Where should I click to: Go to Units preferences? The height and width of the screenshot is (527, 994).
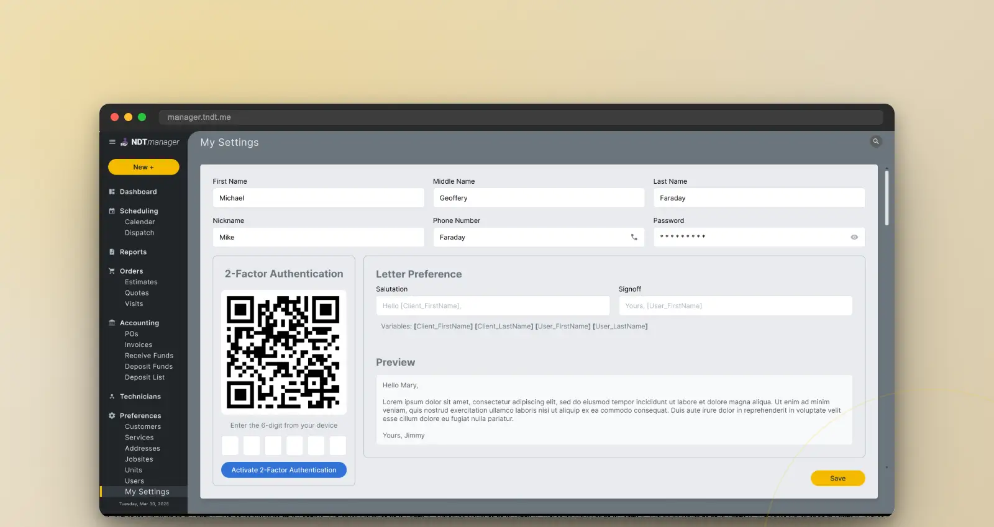133,471
